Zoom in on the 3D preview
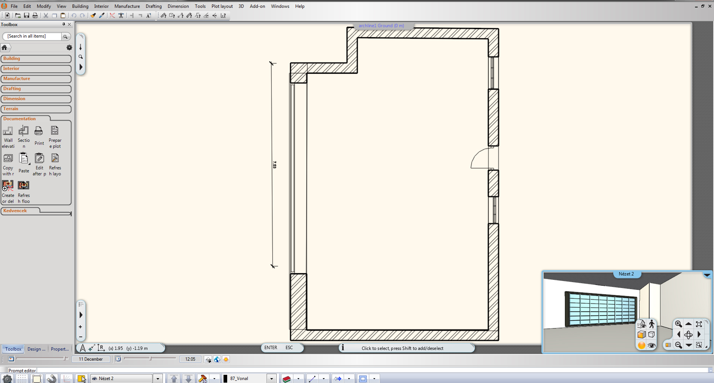The width and height of the screenshot is (714, 383). tap(678, 324)
